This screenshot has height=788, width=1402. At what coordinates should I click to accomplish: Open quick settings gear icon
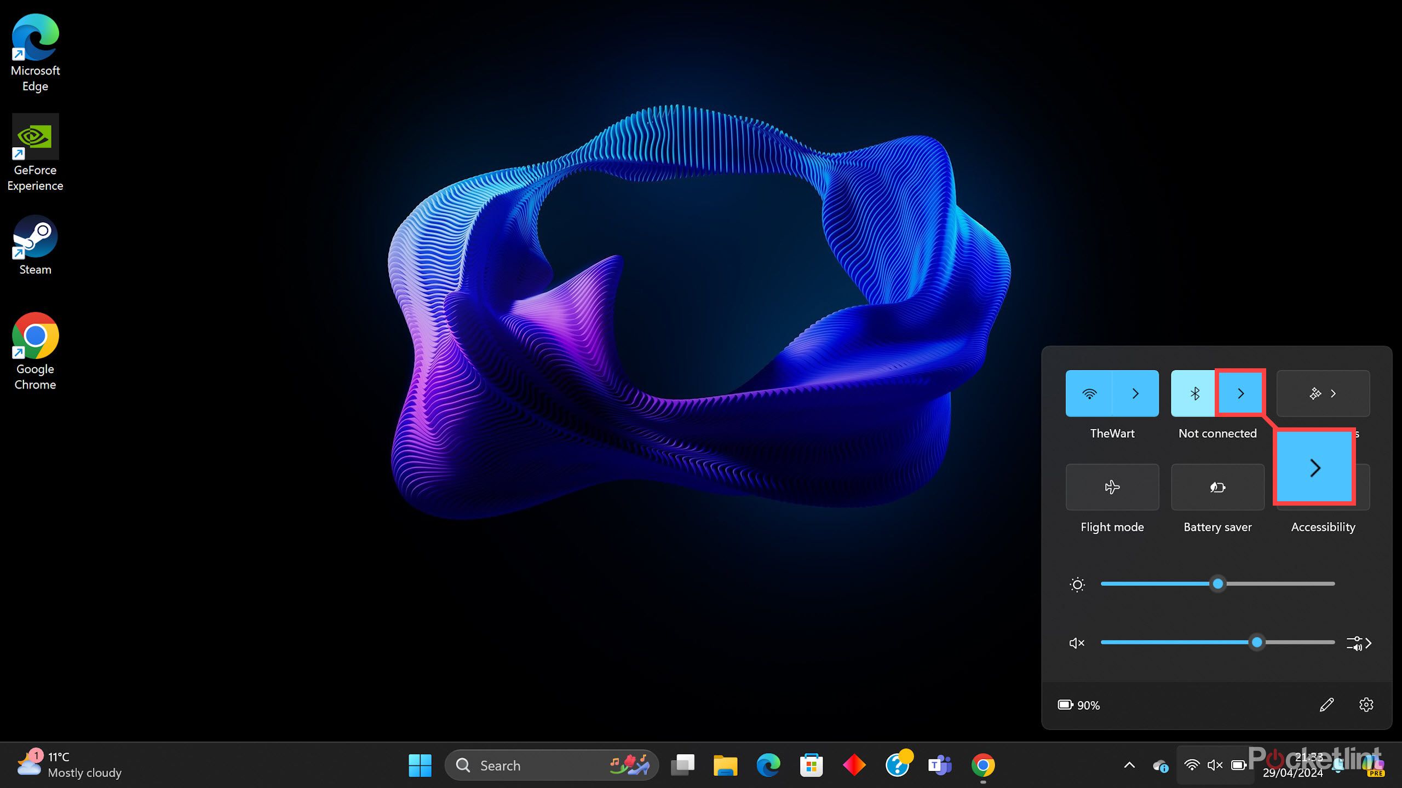[1366, 705]
